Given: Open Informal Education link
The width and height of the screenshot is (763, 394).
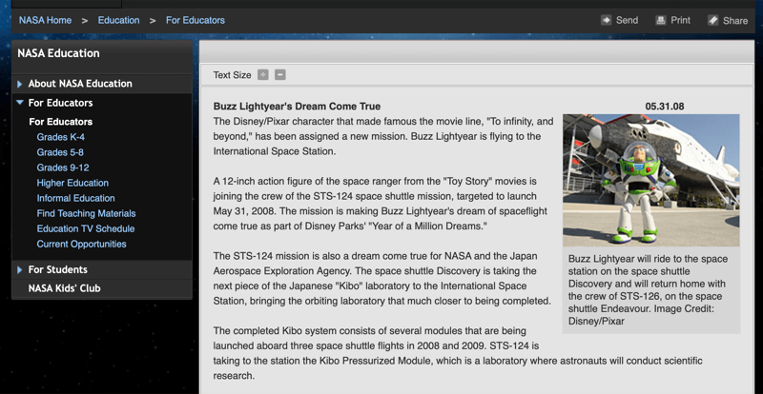Looking at the screenshot, I should tap(76, 198).
